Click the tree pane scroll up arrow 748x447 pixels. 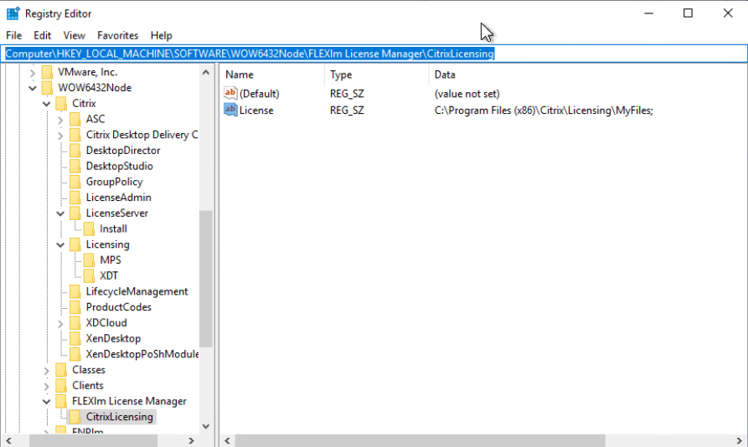pyautogui.click(x=205, y=73)
